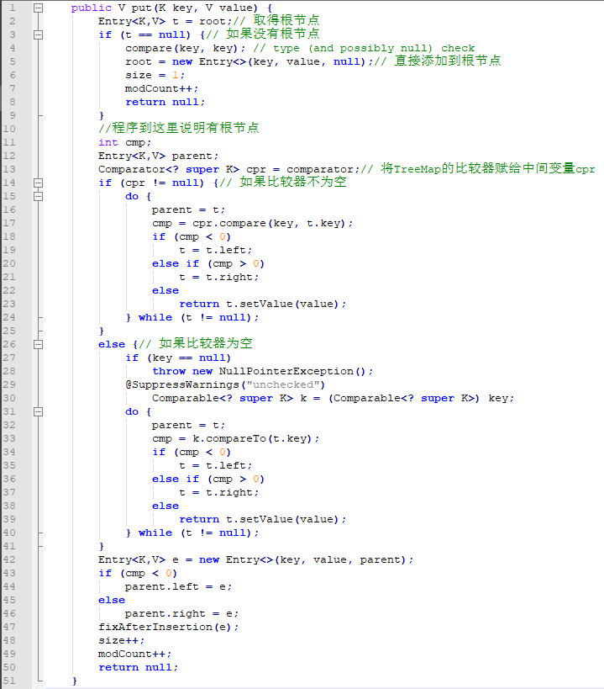
Task: Click 'root = new Entry<>(key, value, null);' code
Action: pyautogui.click(x=249, y=61)
